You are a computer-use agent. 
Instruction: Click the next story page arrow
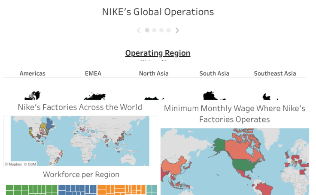[177, 30]
